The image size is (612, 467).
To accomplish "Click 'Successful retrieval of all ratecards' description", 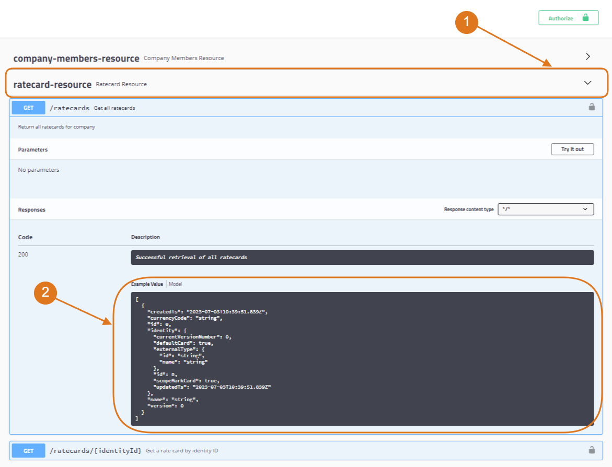I will tap(191, 258).
